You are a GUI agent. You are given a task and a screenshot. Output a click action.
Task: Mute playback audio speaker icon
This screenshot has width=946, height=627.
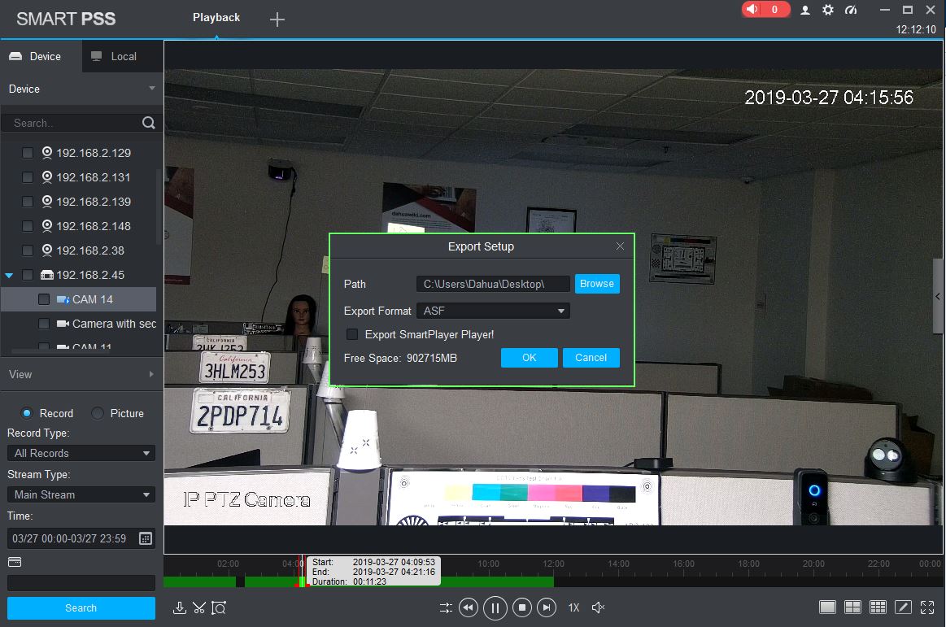(x=598, y=607)
